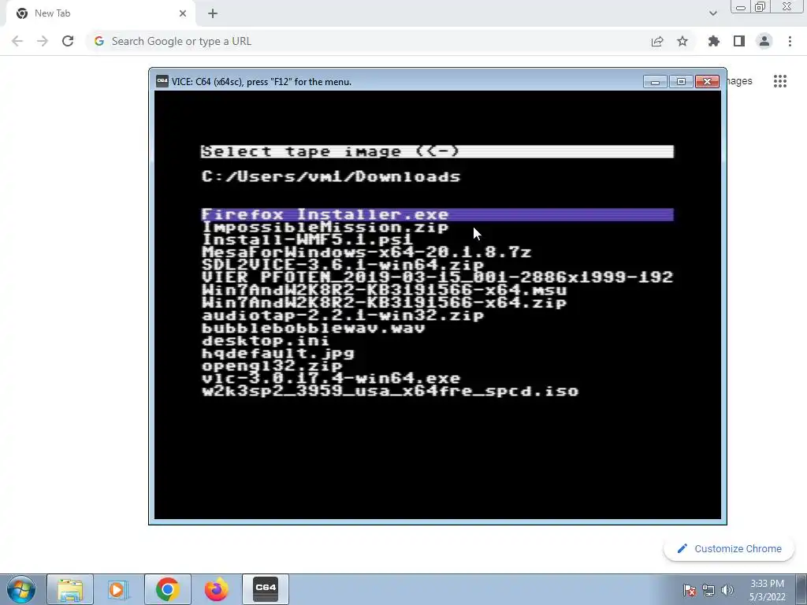The image size is (807, 605).
Task: Select hqdefault.jpg
Action: coord(278,353)
